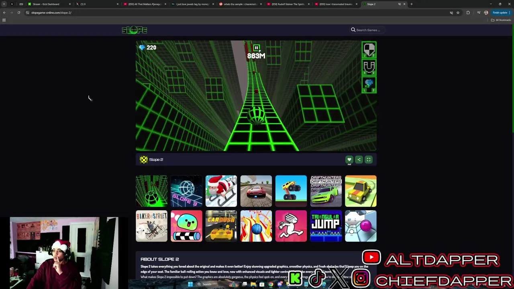Open a new browser tab

[x=411, y=4]
